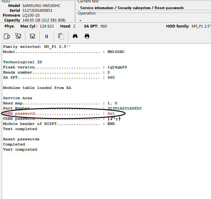Click the save-with-arrow disk icon
This screenshot has height=199, width=211.
click(18, 36)
